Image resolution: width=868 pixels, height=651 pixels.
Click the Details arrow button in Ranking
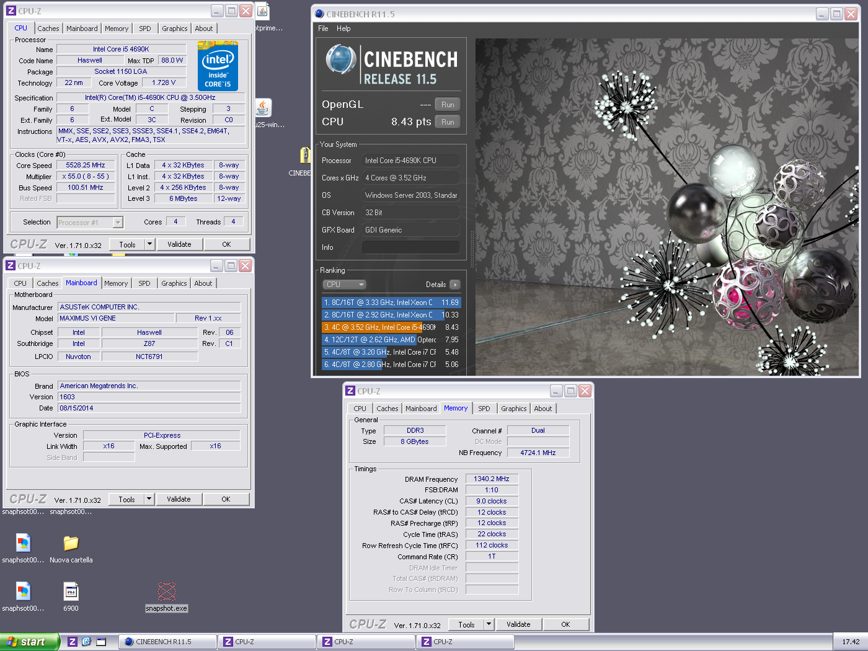[x=455, y=285]
